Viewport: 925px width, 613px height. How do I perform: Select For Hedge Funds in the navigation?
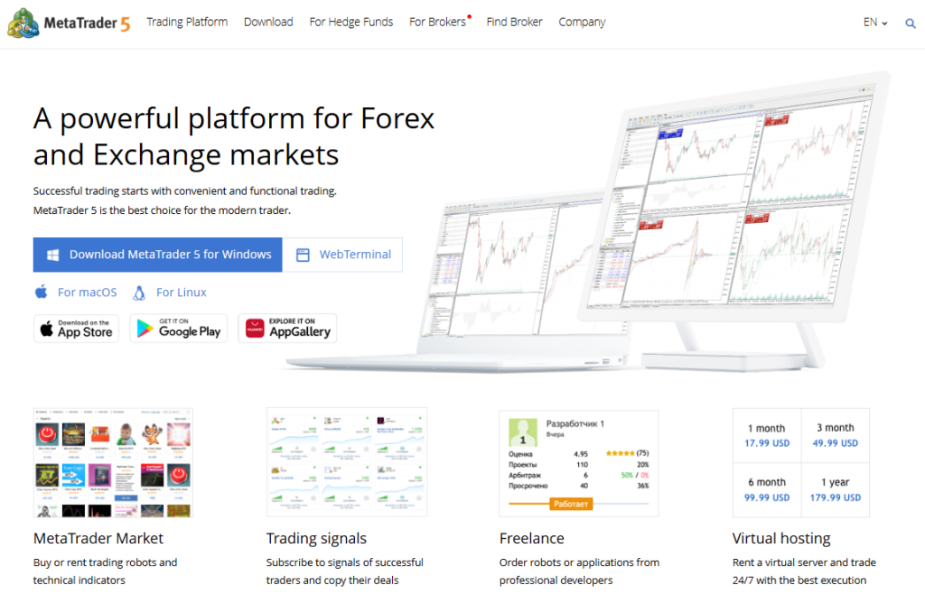351,23
